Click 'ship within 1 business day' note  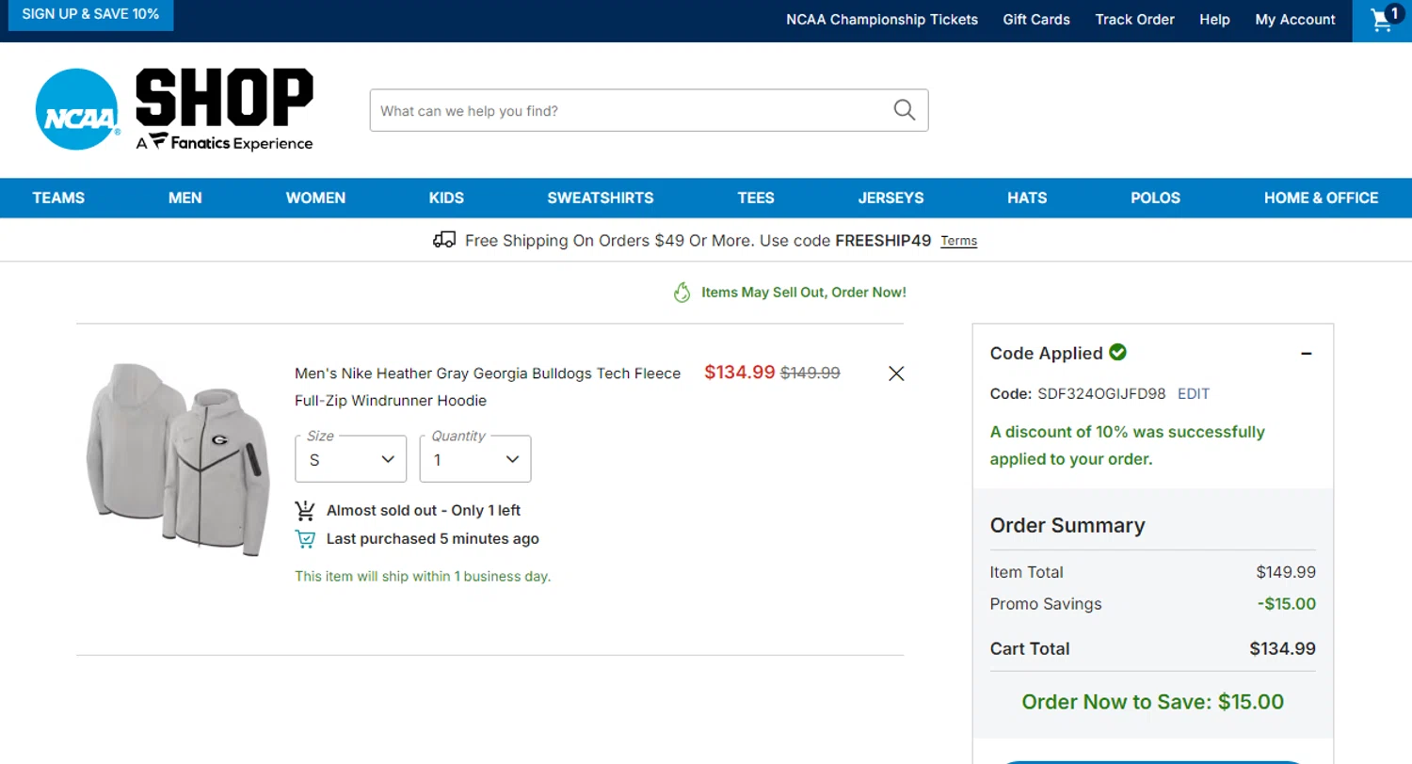pos(423,576)
